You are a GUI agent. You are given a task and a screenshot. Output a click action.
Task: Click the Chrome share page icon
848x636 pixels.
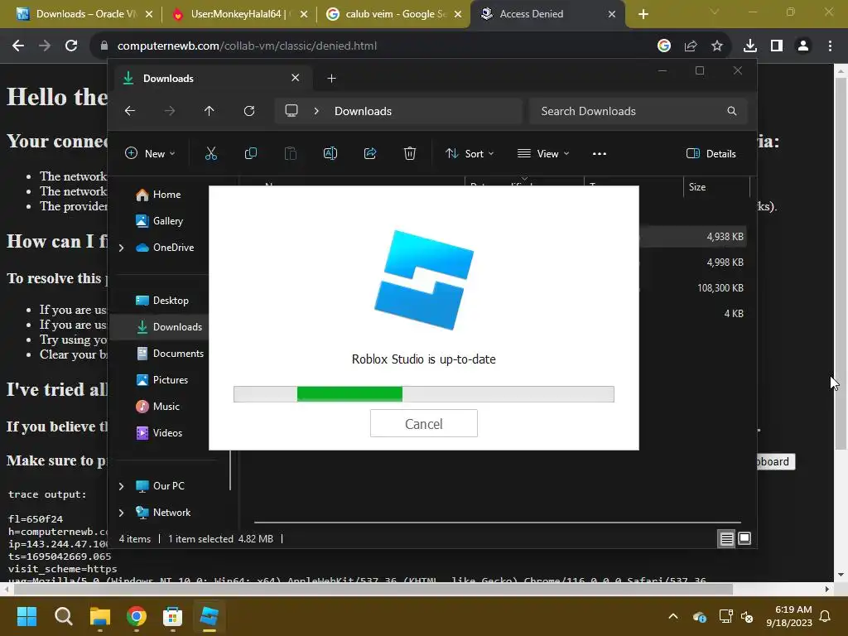coord(691,46)
